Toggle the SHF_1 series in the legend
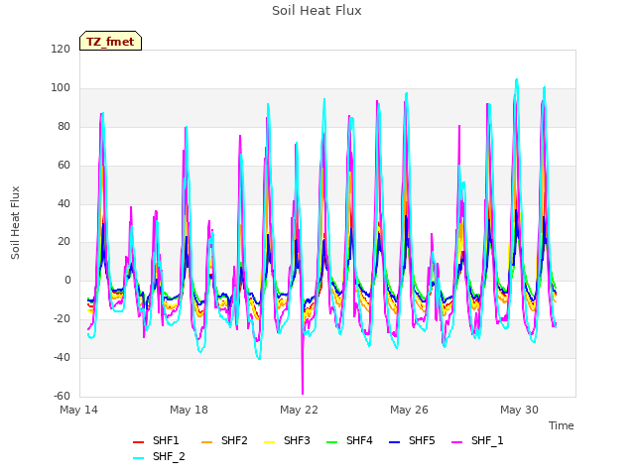The image size is (635, 476). point(477,440)
